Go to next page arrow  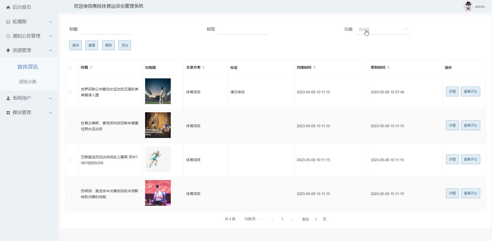pos(292,219)
